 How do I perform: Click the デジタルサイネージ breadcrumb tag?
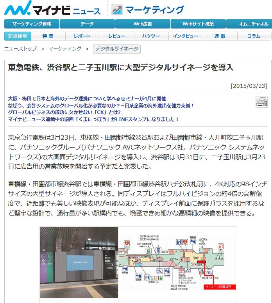point(117,49)
